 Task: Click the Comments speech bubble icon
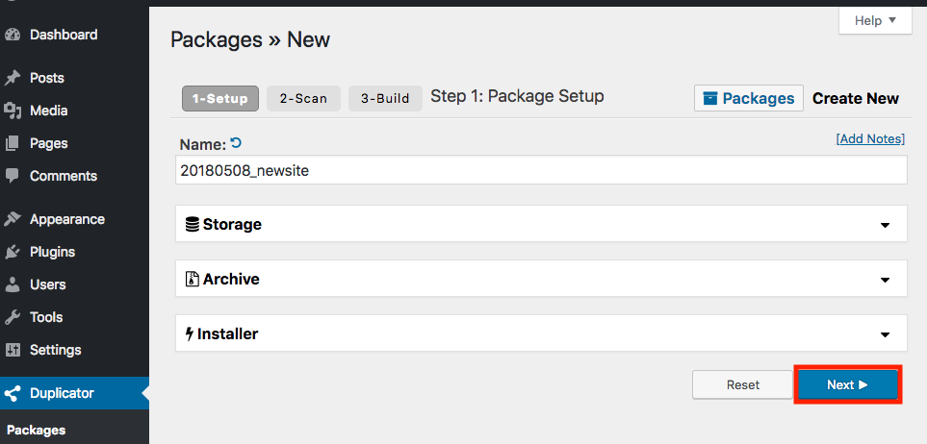(13, 175)
